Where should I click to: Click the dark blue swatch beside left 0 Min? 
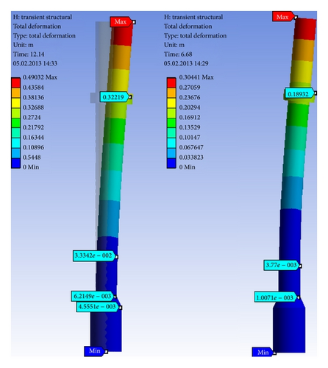coord(15,163)
